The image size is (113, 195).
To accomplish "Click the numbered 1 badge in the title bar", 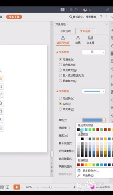I will point(63,10).
